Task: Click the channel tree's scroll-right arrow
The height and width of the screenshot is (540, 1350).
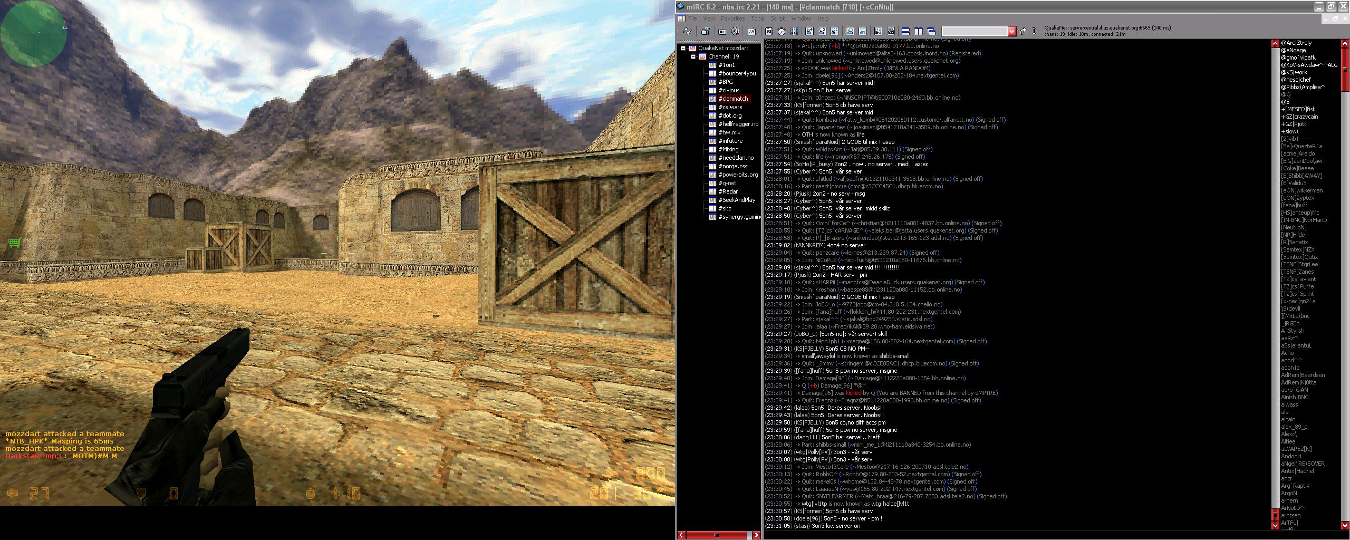Action: point(756,535)
